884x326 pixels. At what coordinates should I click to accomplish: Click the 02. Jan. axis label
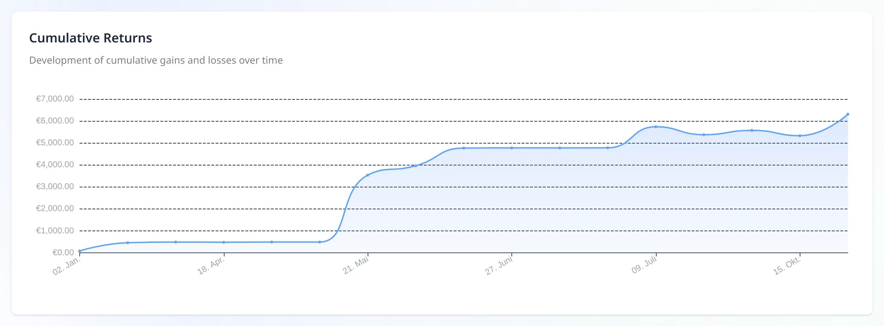(x=67, y=266)
